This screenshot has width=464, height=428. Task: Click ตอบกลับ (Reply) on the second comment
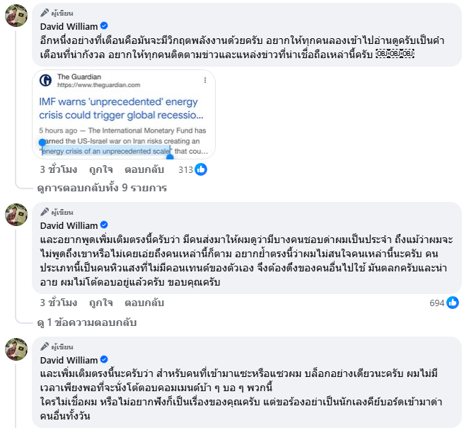(144, 303)
